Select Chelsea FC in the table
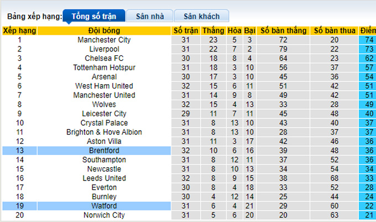 [104, 58]
